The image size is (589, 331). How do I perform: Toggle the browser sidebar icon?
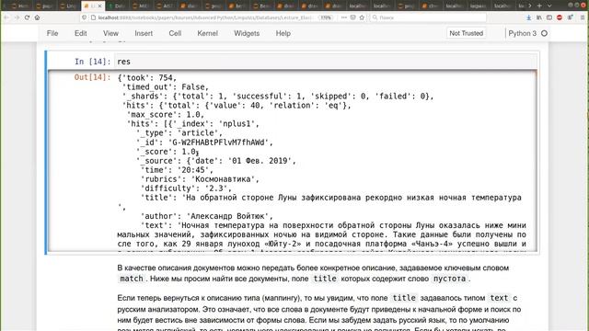pos(549,17)
